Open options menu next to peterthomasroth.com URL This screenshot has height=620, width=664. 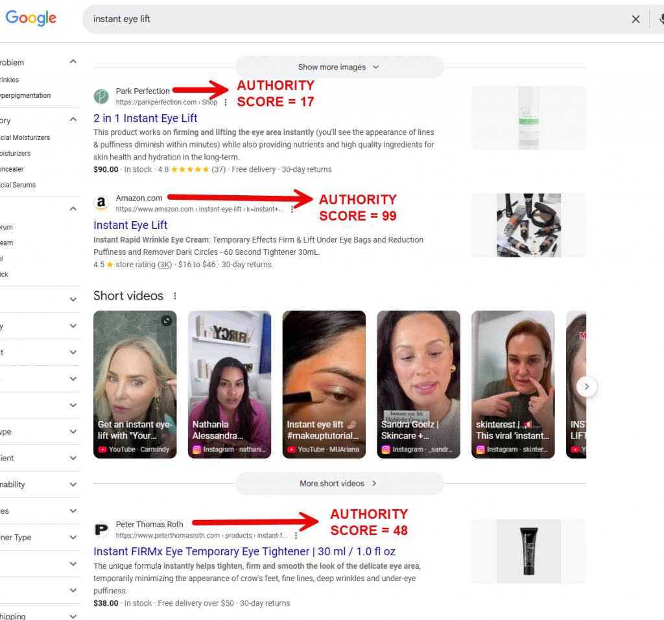296,536
